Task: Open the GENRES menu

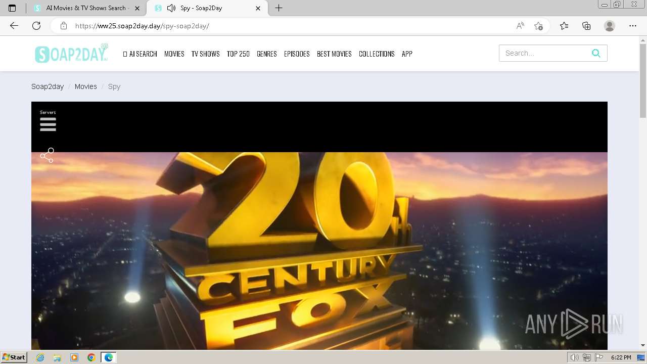Action: pos(267,54)
